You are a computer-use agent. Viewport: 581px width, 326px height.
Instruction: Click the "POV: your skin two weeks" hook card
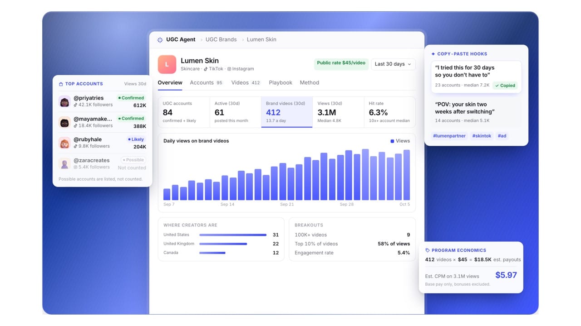coord(476,112)
